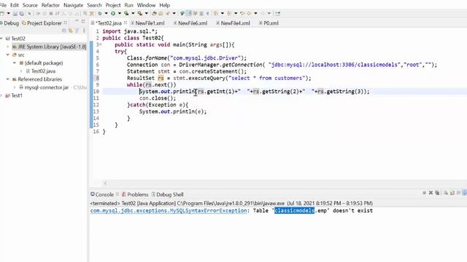
Task: Click the External Tools run icon
Action: [139, 13]
